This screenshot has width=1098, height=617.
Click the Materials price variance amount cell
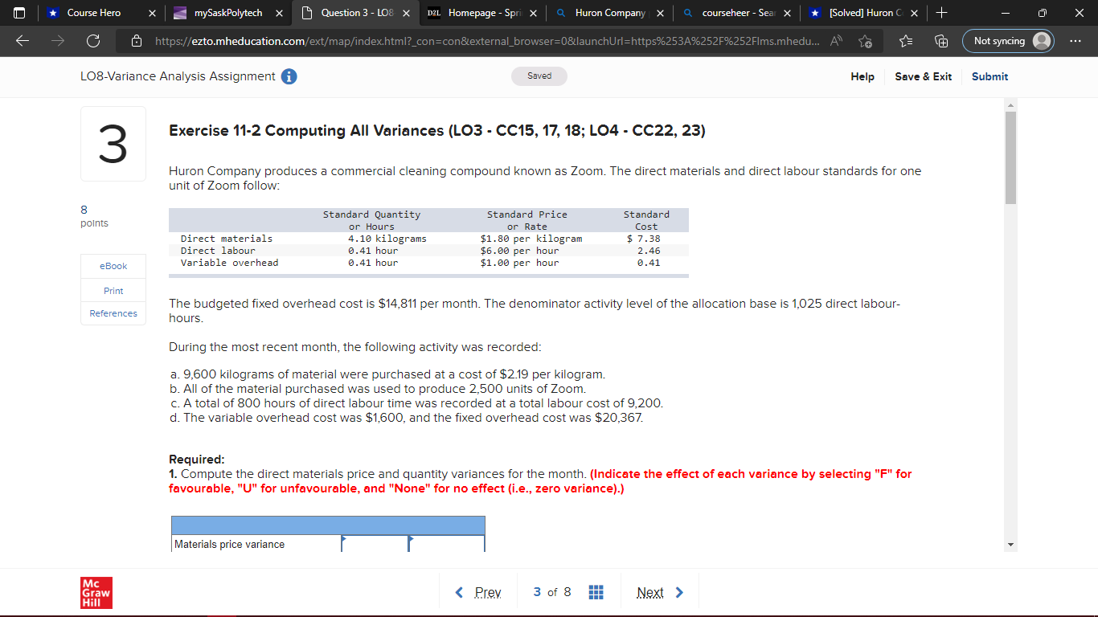tap(375, 544)
